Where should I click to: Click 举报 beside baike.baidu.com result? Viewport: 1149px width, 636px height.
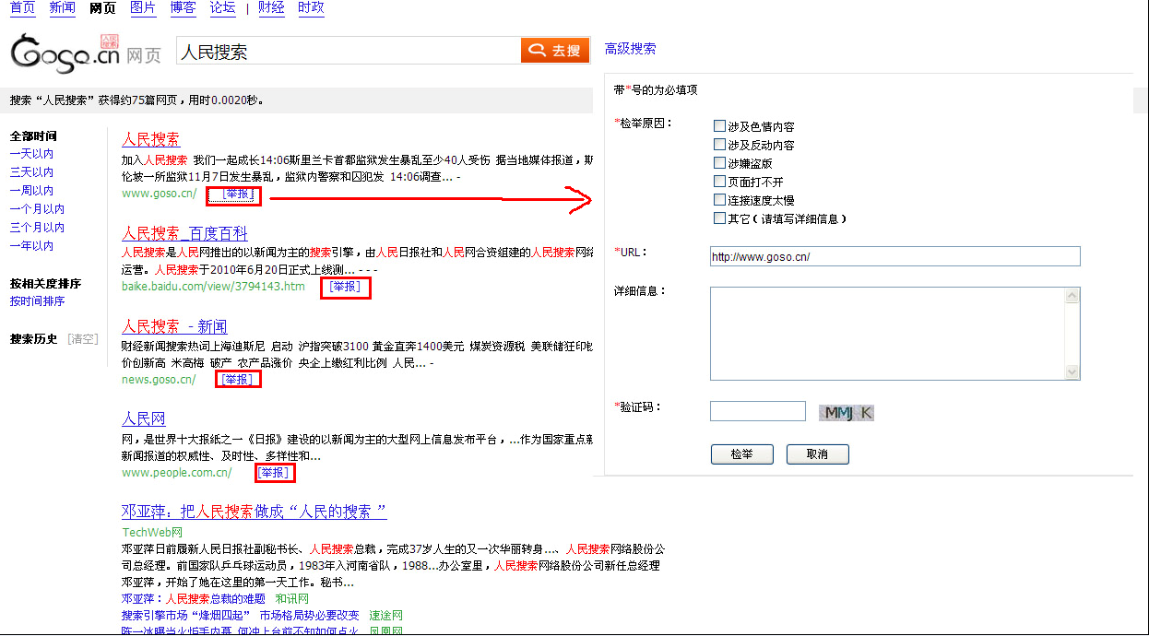click(x=345, y=287)
